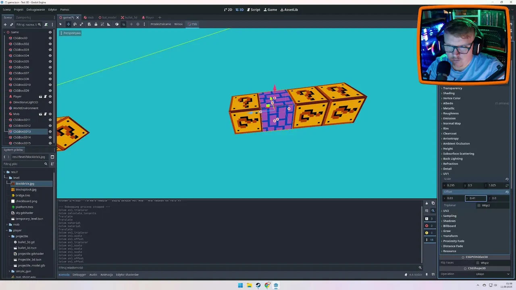
Task: Open the Perspektywa view menu
Action: 71,33
